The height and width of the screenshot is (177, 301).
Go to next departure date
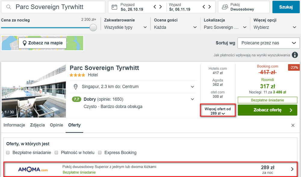tap(209, 7)
